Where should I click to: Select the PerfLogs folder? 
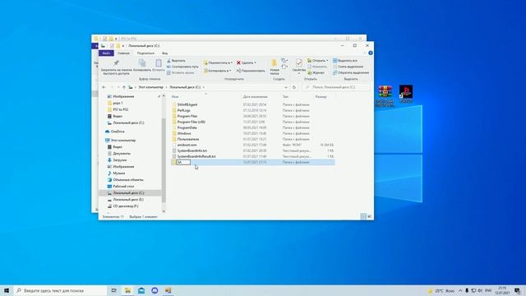tap(183, 110)
